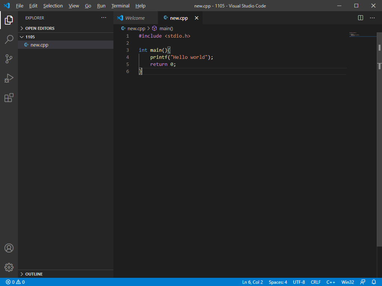Collapse the 1105 folder section
This screenshot has width=382, height=286.
66,37
